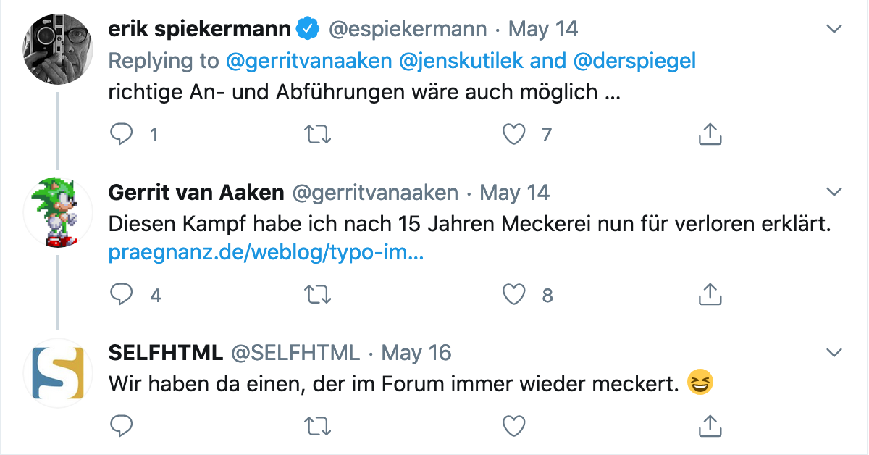Reply to Gerrit van Aaken's tweet
The width and height of the screenshot is (869, 455).
click(x=122, y=294)
